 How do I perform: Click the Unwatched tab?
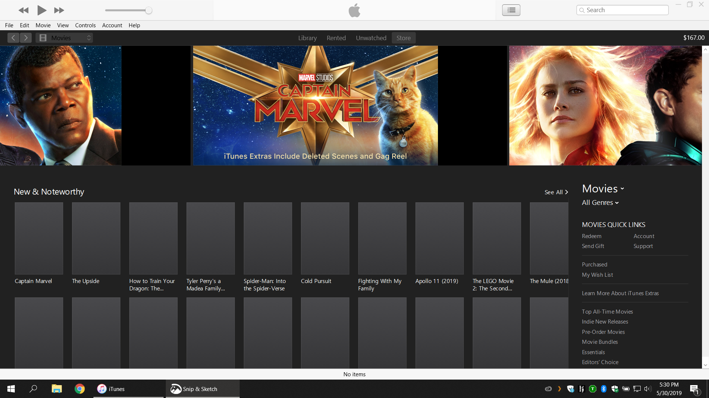(x=371, y=38)
